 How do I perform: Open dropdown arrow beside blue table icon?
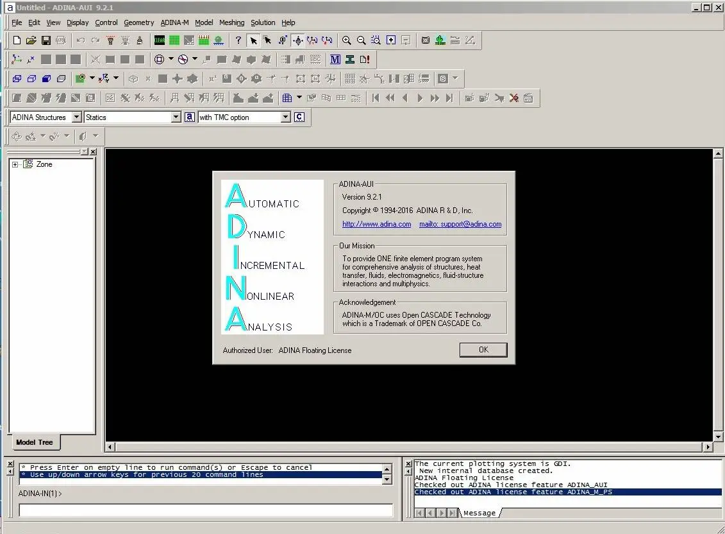point(299,98)
